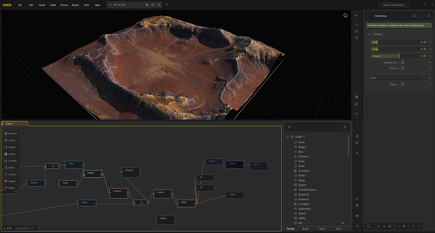The height and width of the screenshot is (233, 435).
Task: Click the Gaea 2.1.2.0 Enterprise button
Action: [394, 5]
